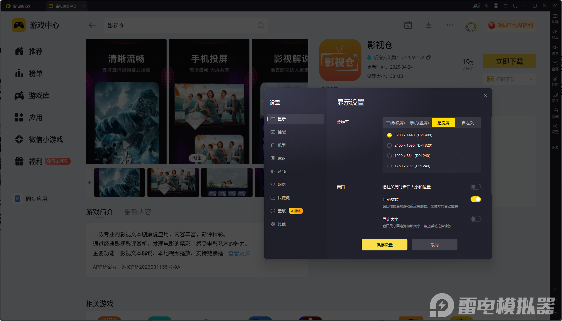Viewport: 562px width, 321px height.
Task: Open the account icon in title bar
Action: coord(496,6)
